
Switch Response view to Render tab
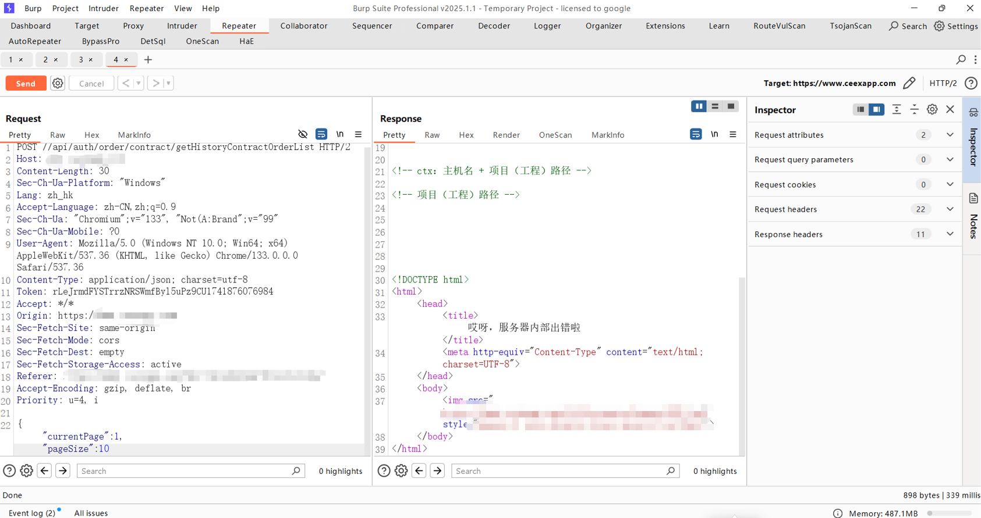coord(506,135)
